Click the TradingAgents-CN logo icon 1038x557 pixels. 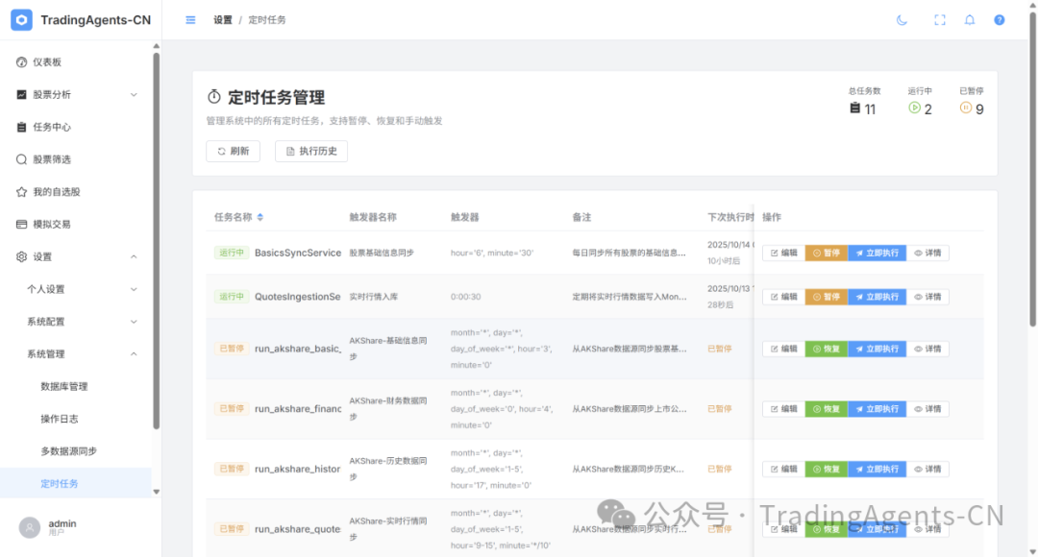(21, 20)
